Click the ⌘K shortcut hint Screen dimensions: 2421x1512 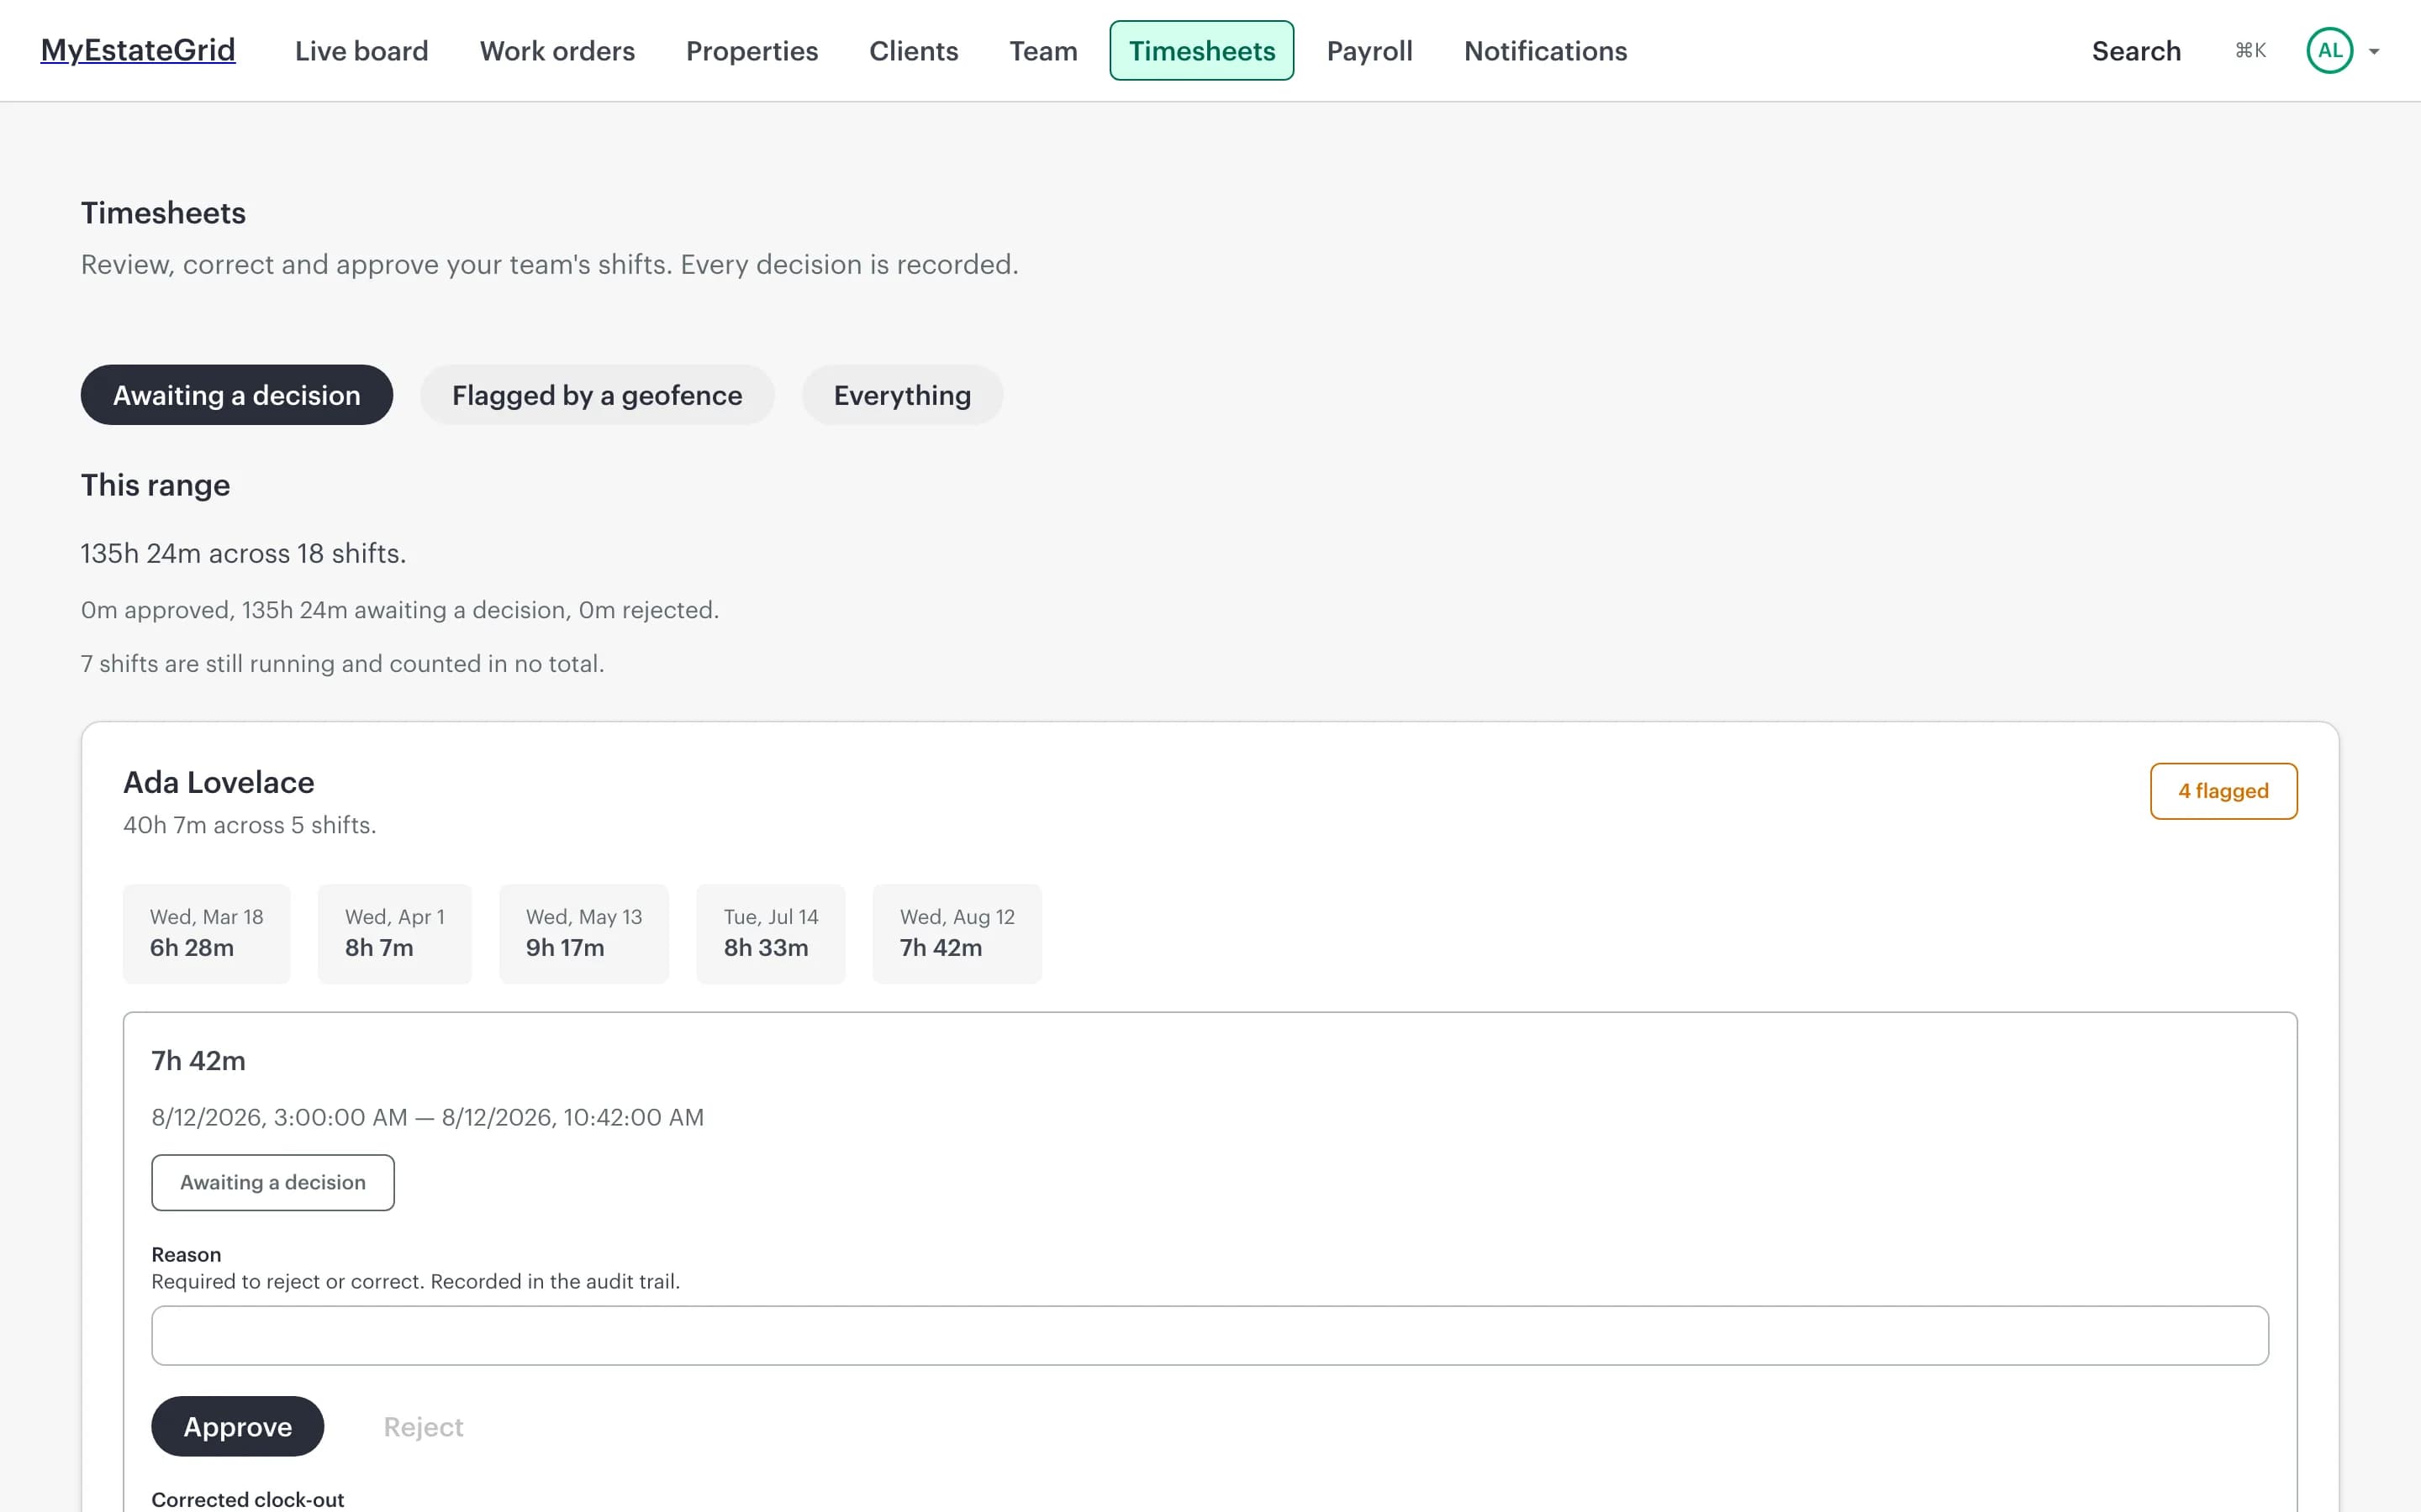[x=2250, y=51]
